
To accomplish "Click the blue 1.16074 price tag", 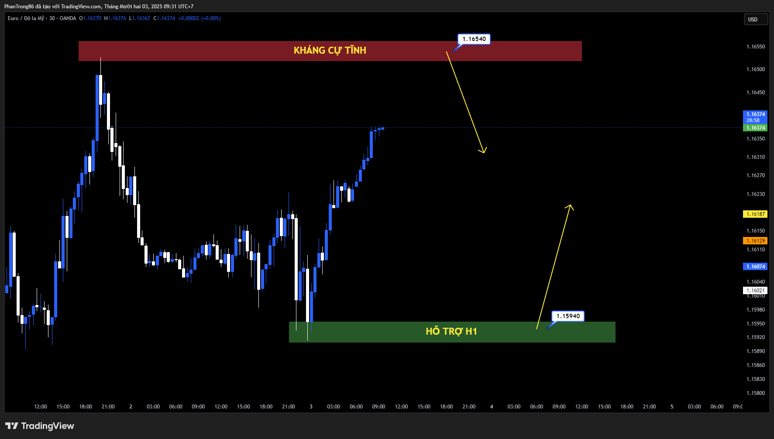I will 755,267.
